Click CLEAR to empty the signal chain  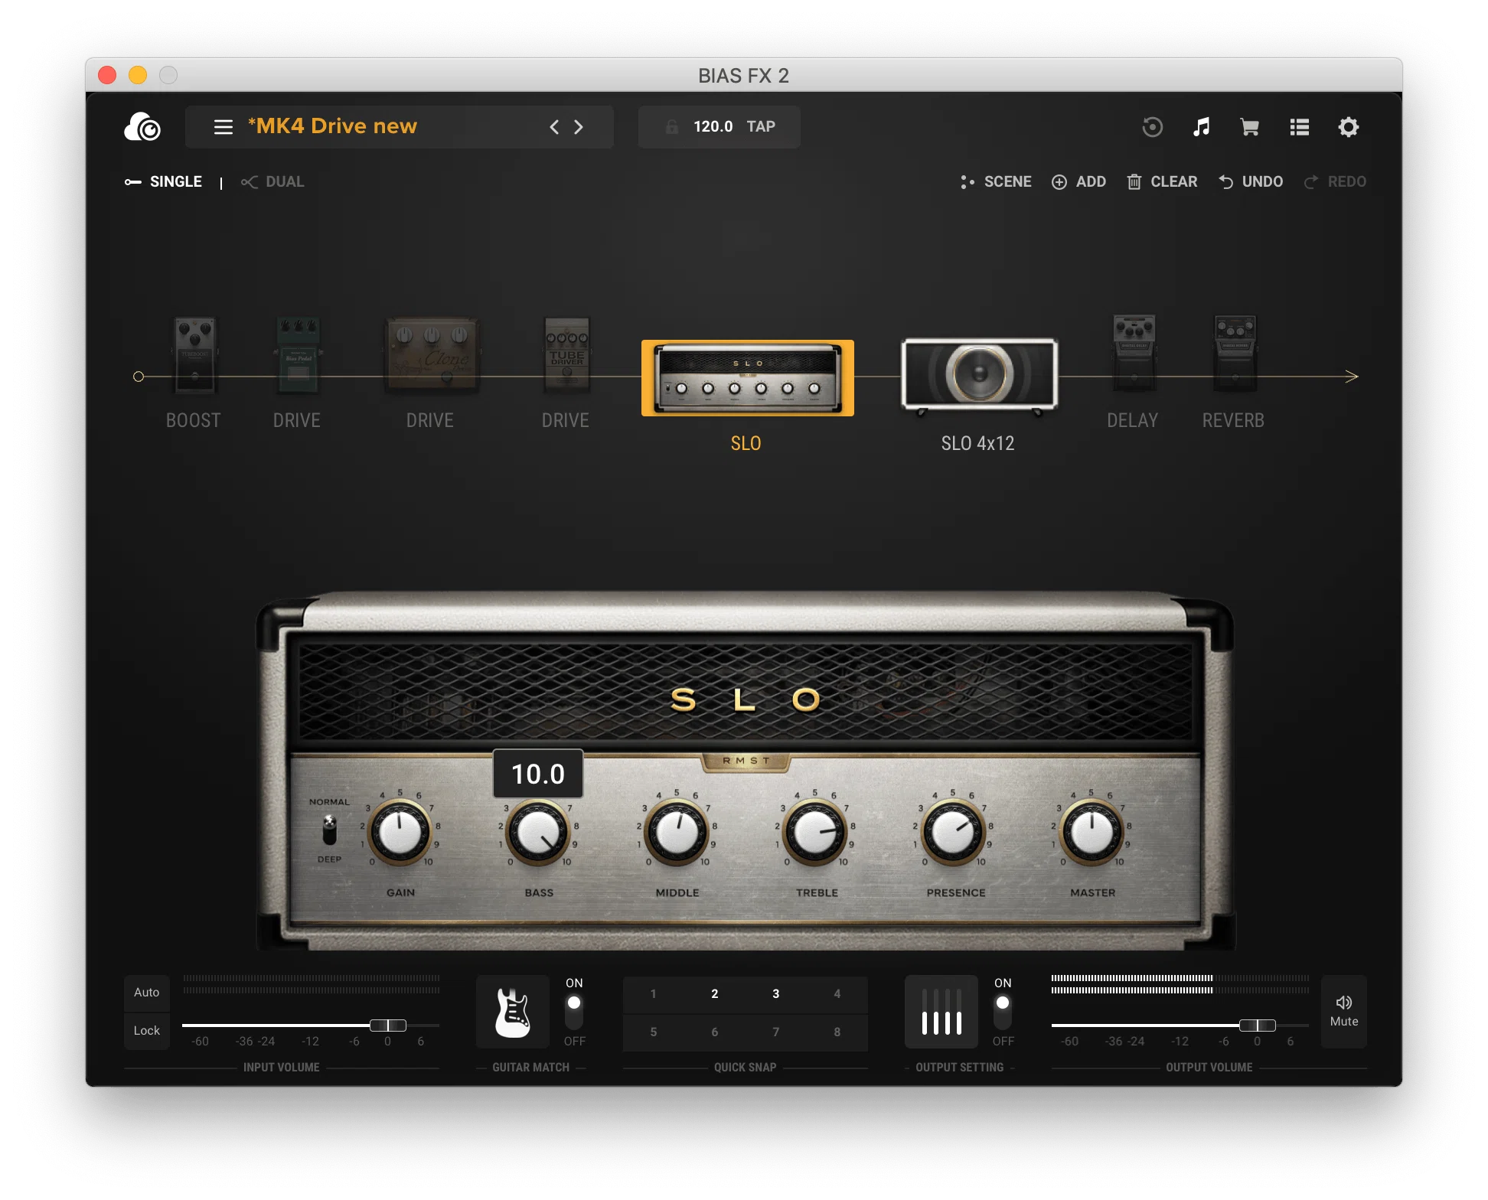[x=1162, y=181]
